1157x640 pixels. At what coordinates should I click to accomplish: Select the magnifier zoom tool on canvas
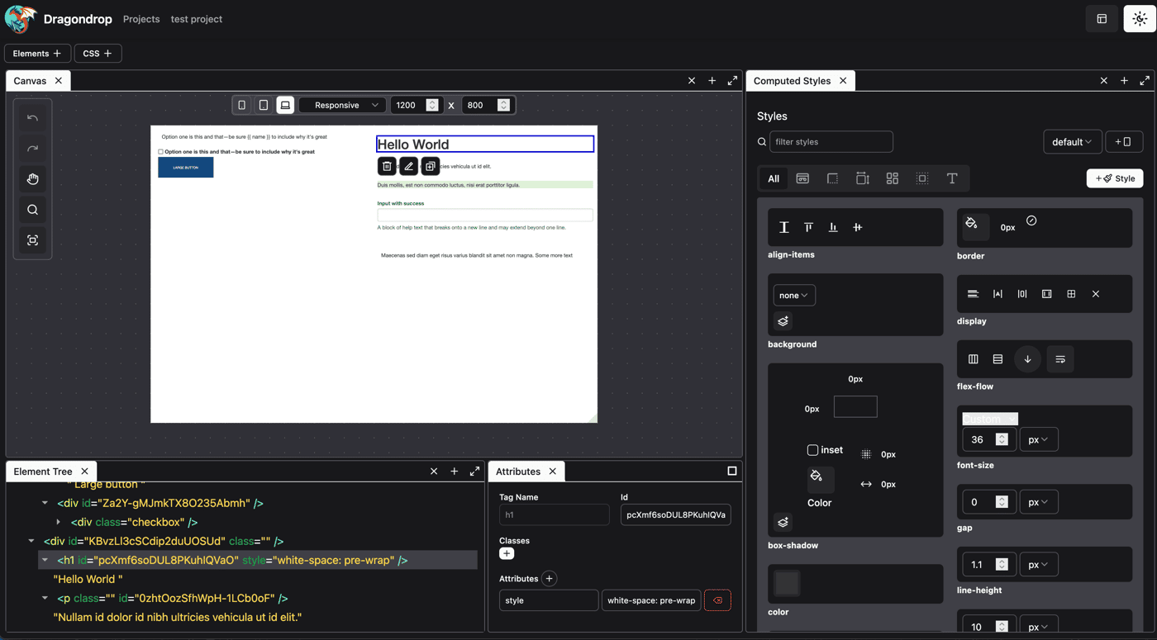[32, 210]
